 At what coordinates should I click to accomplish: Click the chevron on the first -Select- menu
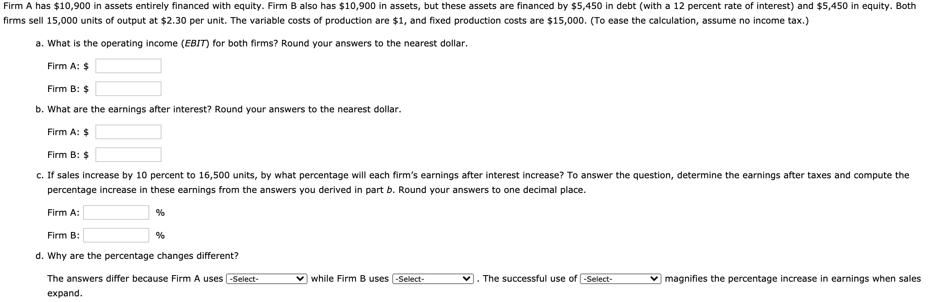[300, 279]
